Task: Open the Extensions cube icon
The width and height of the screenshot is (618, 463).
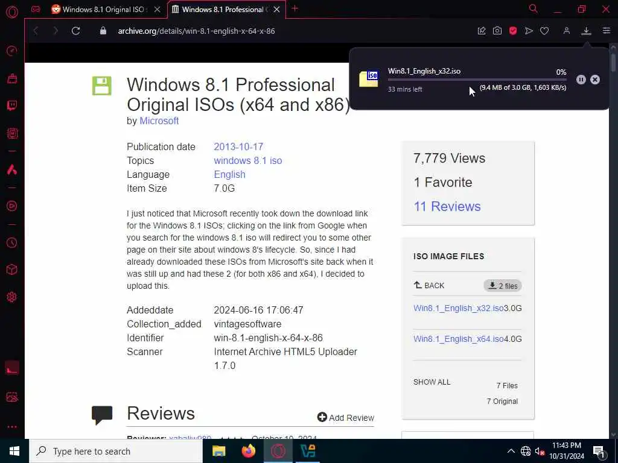Action: (12, 269)
